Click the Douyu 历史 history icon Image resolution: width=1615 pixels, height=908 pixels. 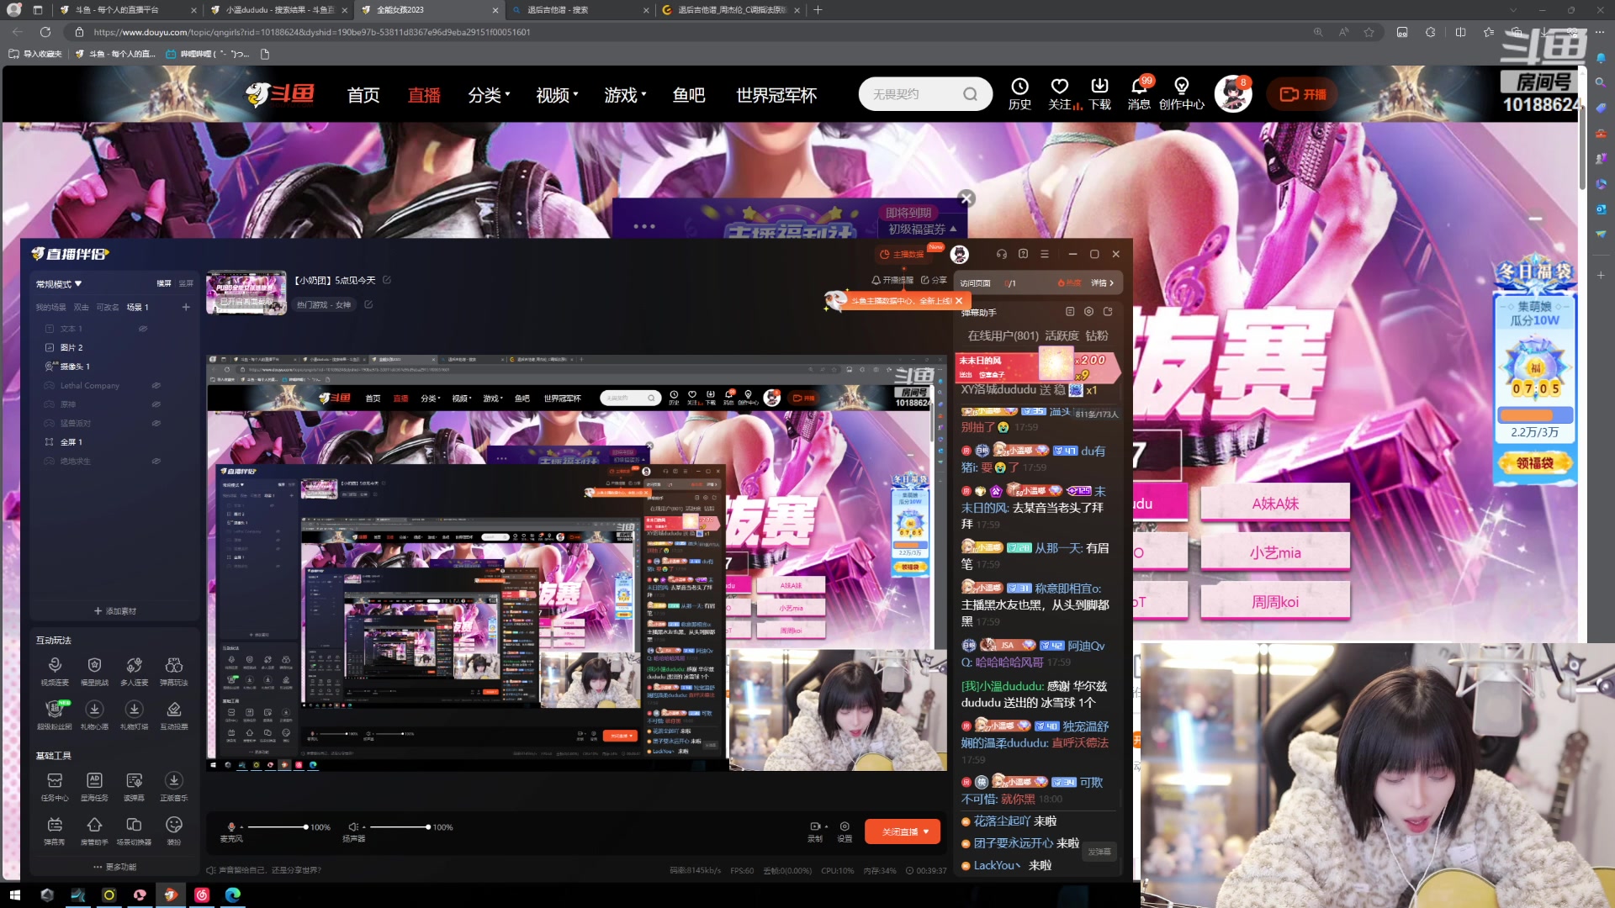(x=1019, y=94)
